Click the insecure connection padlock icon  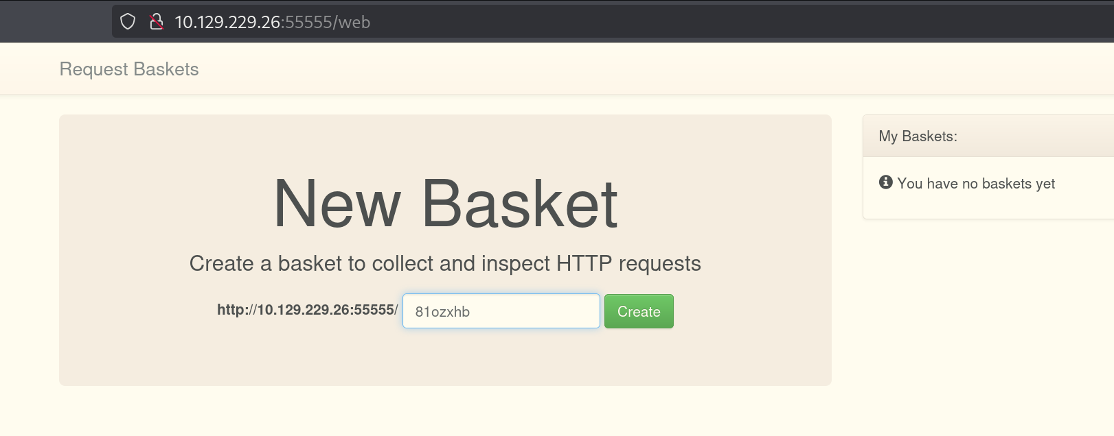tap(157, 22)
